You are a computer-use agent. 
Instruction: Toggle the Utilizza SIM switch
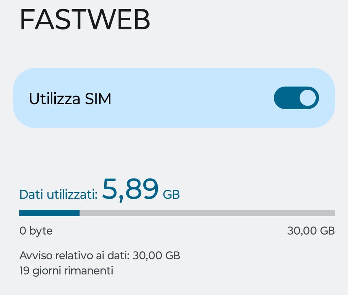tap(296, 98)
